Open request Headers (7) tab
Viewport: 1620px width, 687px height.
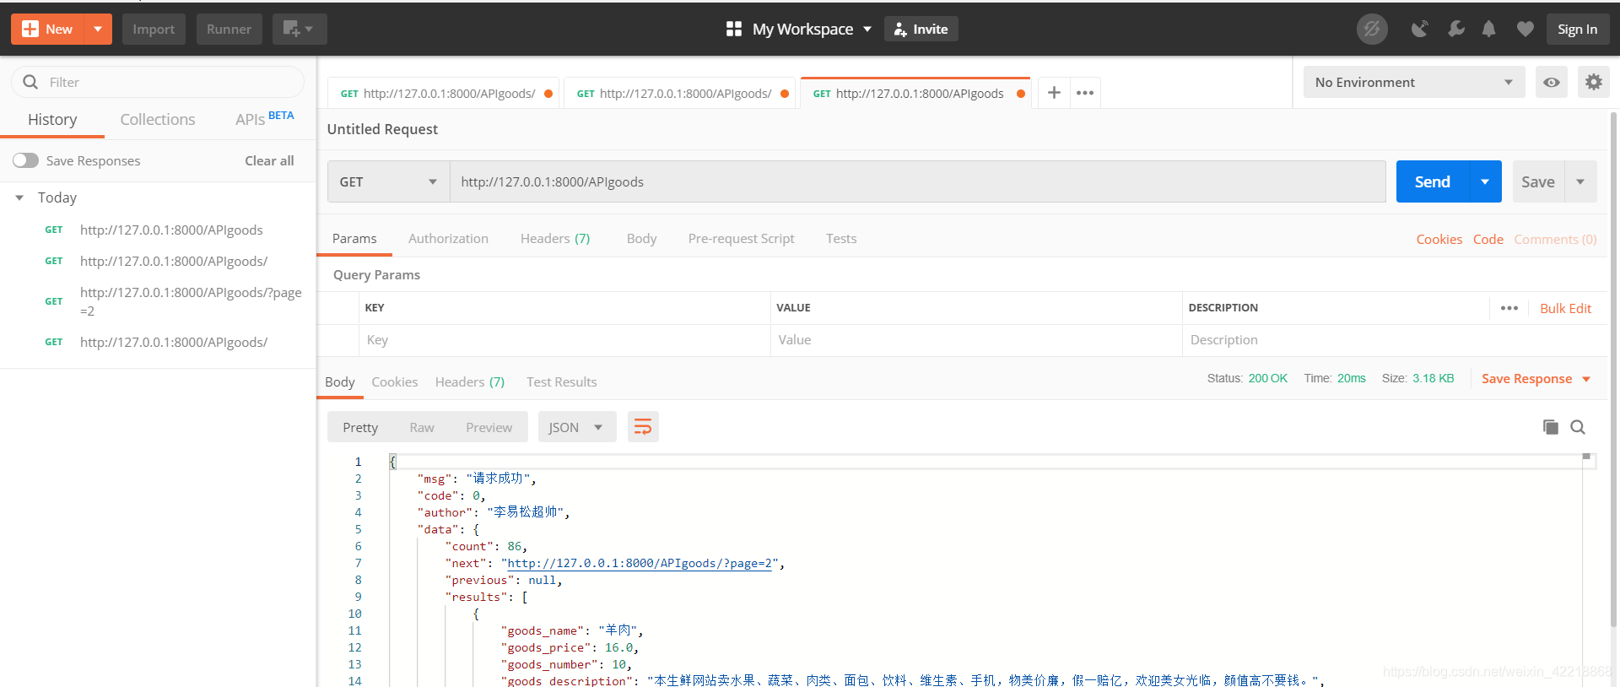pyautogui.click(x=555, y=239)
